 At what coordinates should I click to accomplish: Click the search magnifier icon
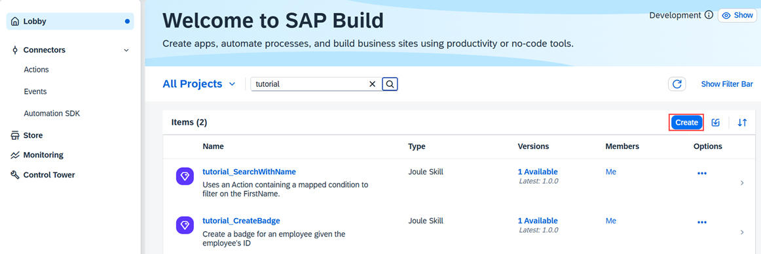pyautogui.click(x=390, y=84)
